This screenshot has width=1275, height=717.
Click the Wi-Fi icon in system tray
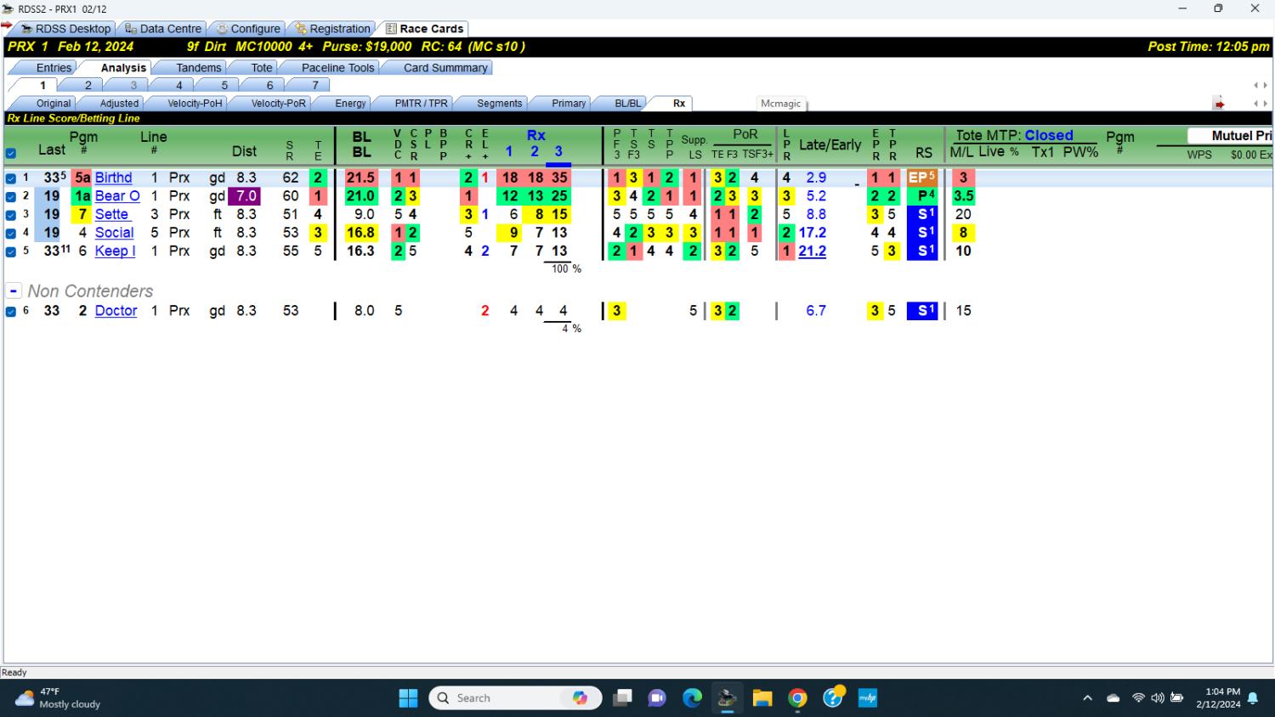pyautogui.click(x=1138, y=698)
